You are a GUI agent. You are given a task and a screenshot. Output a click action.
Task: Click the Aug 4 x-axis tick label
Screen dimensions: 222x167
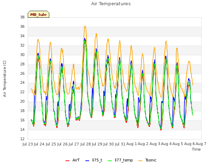coord(166,144)
